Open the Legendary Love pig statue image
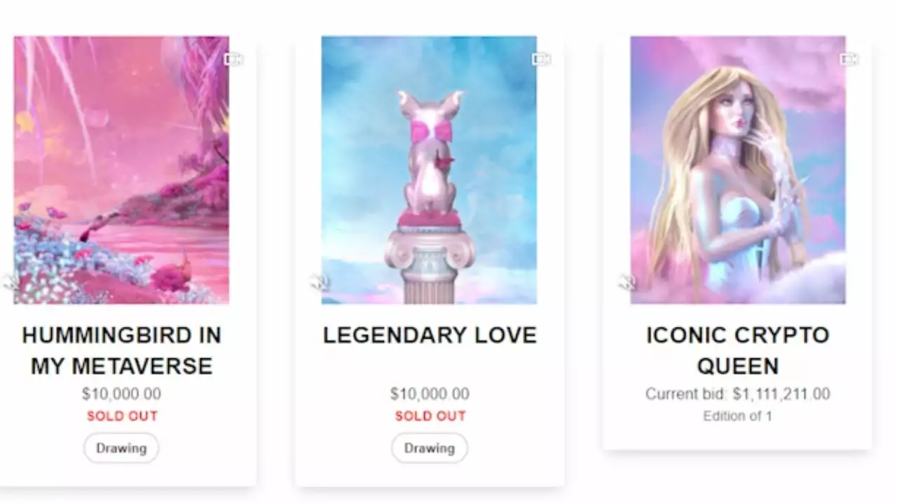 tap(429, 170)
